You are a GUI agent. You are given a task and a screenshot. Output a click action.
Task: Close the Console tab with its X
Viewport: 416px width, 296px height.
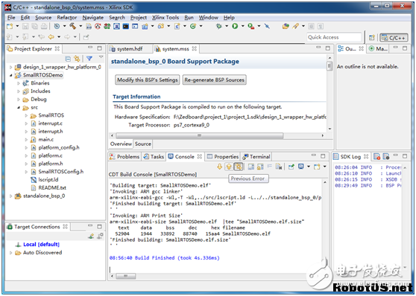tap(200, 156)
